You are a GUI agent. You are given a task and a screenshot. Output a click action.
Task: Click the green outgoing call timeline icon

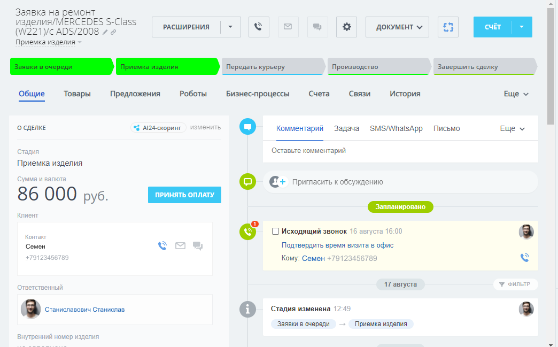coord(247,232)
